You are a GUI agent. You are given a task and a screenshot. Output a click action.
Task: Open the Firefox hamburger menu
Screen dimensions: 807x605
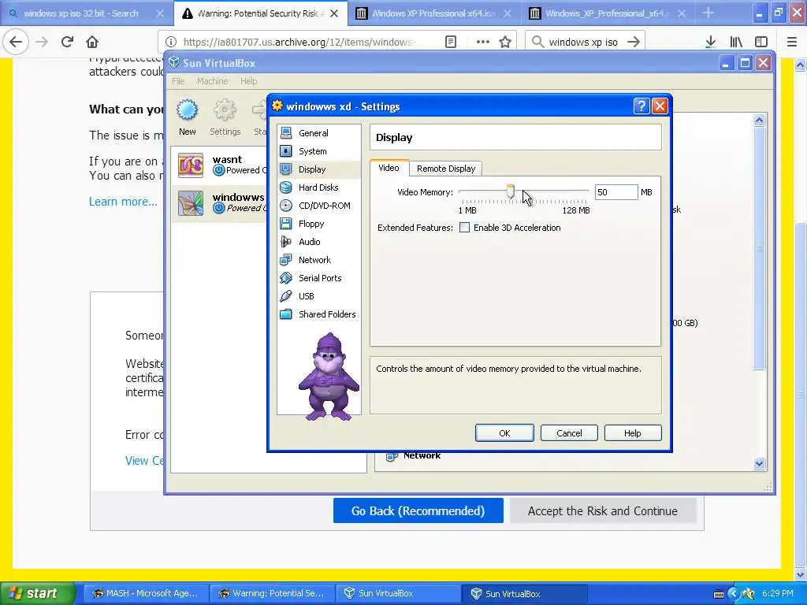pyautogui.click(x=792, y=42)
